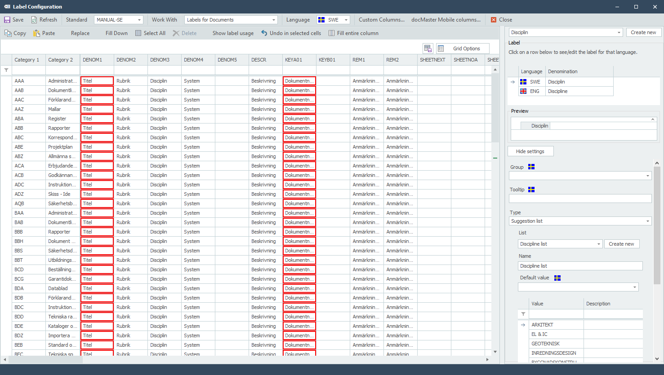Click the red Close icon in toolbar
This screenshot has width=664, height=375.
point(494,20)
